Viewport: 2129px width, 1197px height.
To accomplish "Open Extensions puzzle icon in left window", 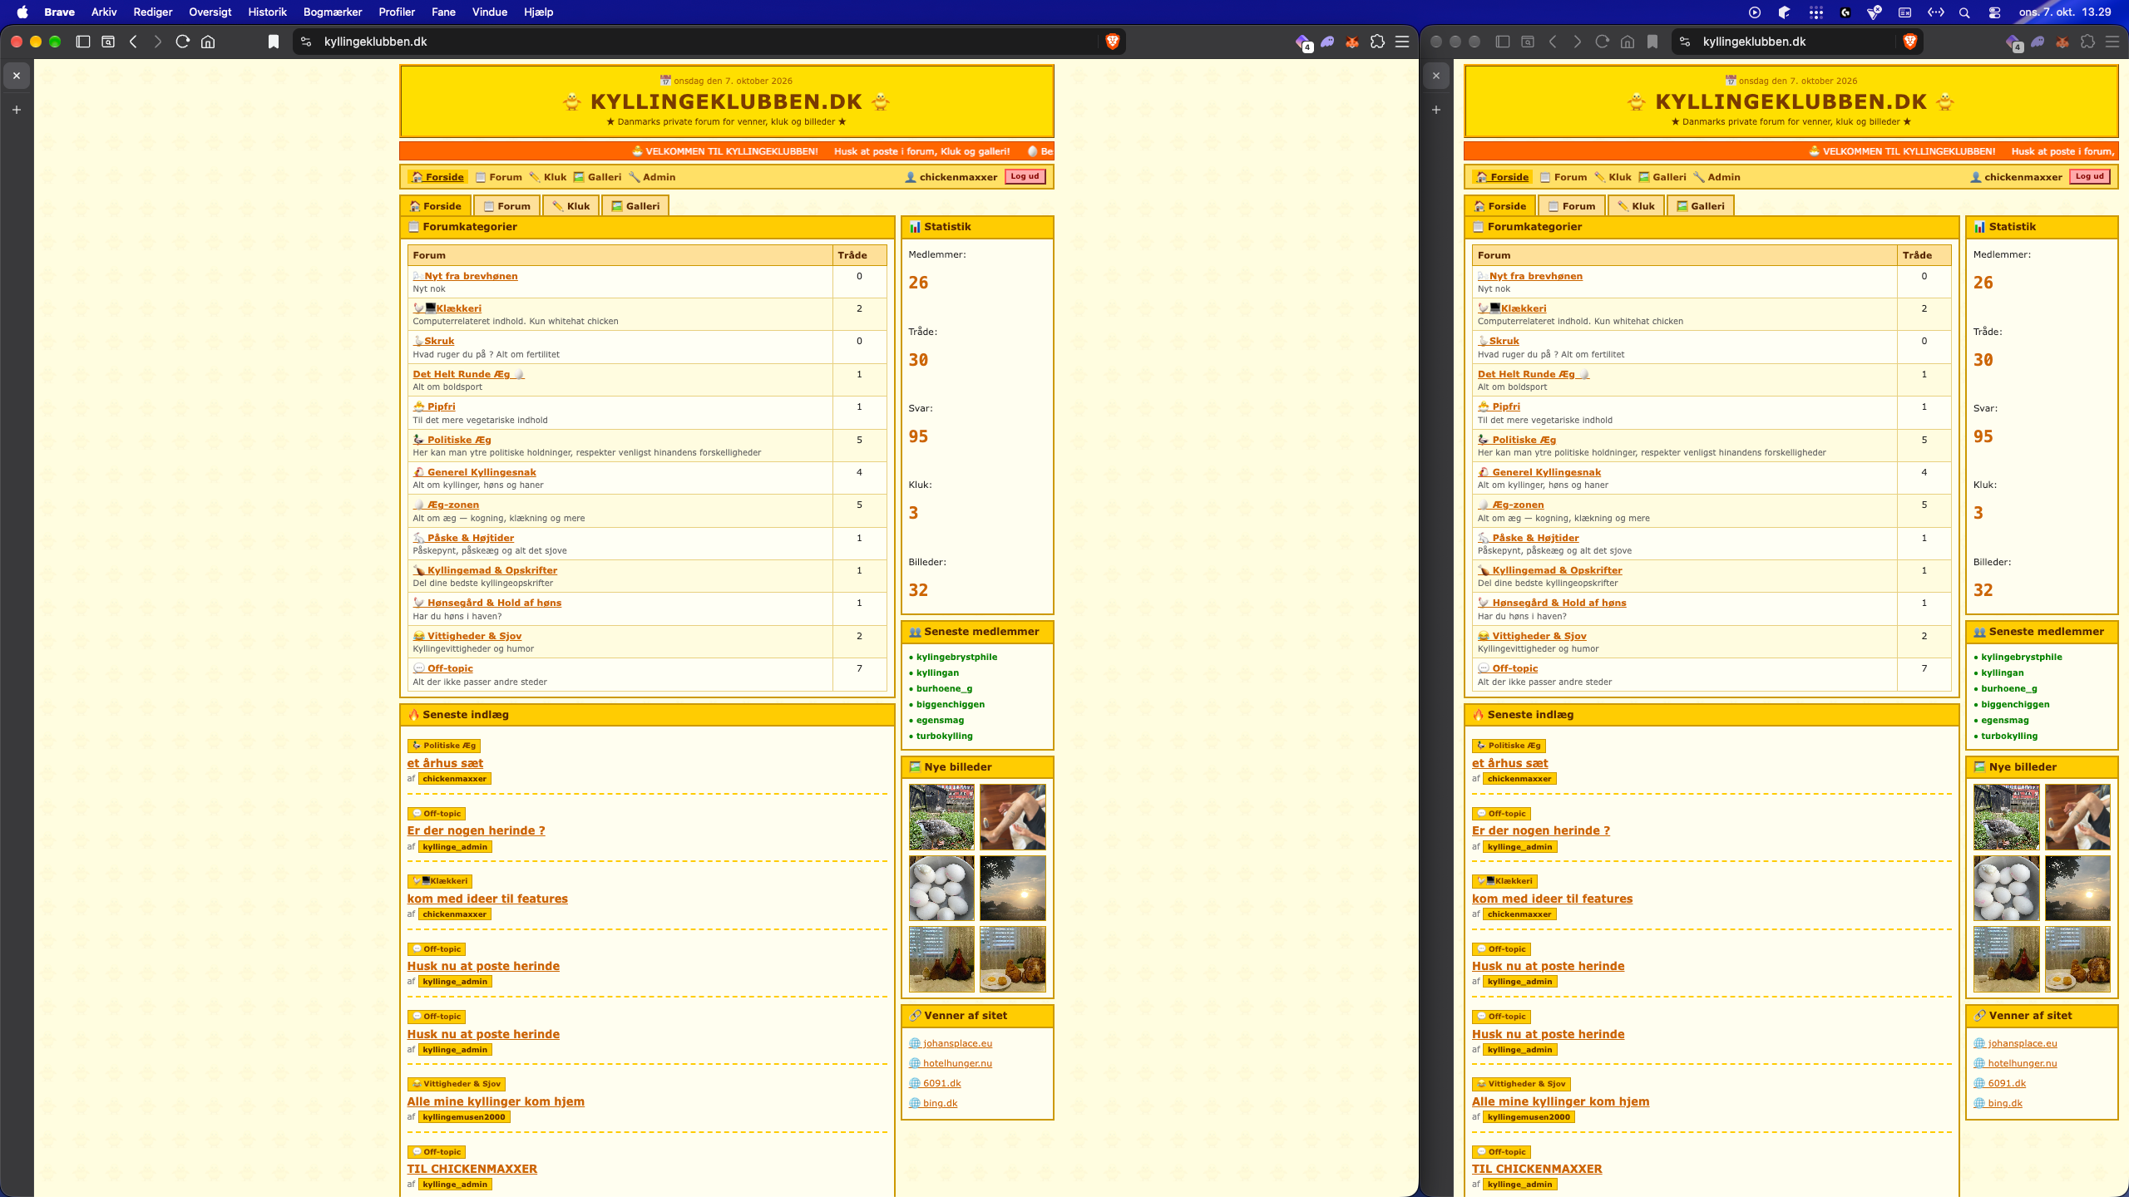I will click(x=1377, y=42).
